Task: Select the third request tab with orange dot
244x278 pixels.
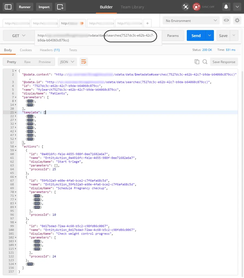Action: coord(72,23)
